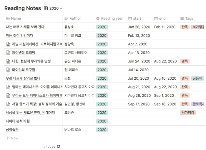Open the Reading year column header
Image resolution: width=206 pixels, height=150 pixels.
click(110, 18)
